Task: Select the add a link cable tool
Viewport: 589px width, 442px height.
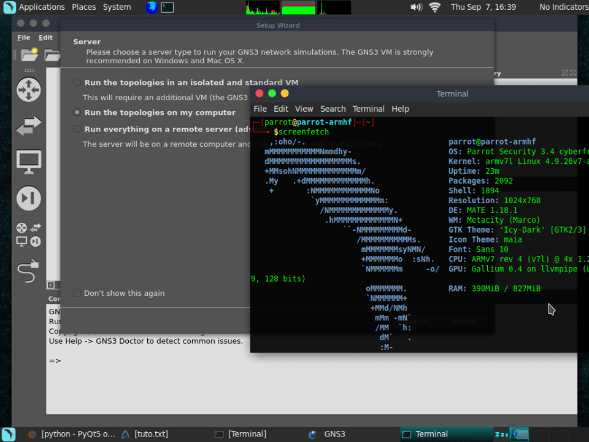Action: click(x=29, y=271)
